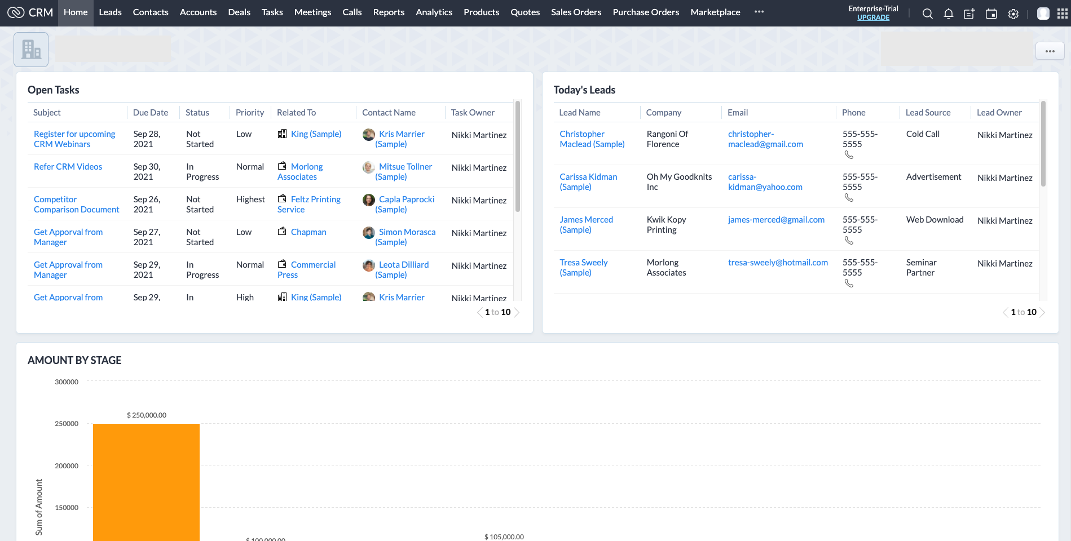Click the Lead Source column header
1071x541 pixels.
point(928,113)
